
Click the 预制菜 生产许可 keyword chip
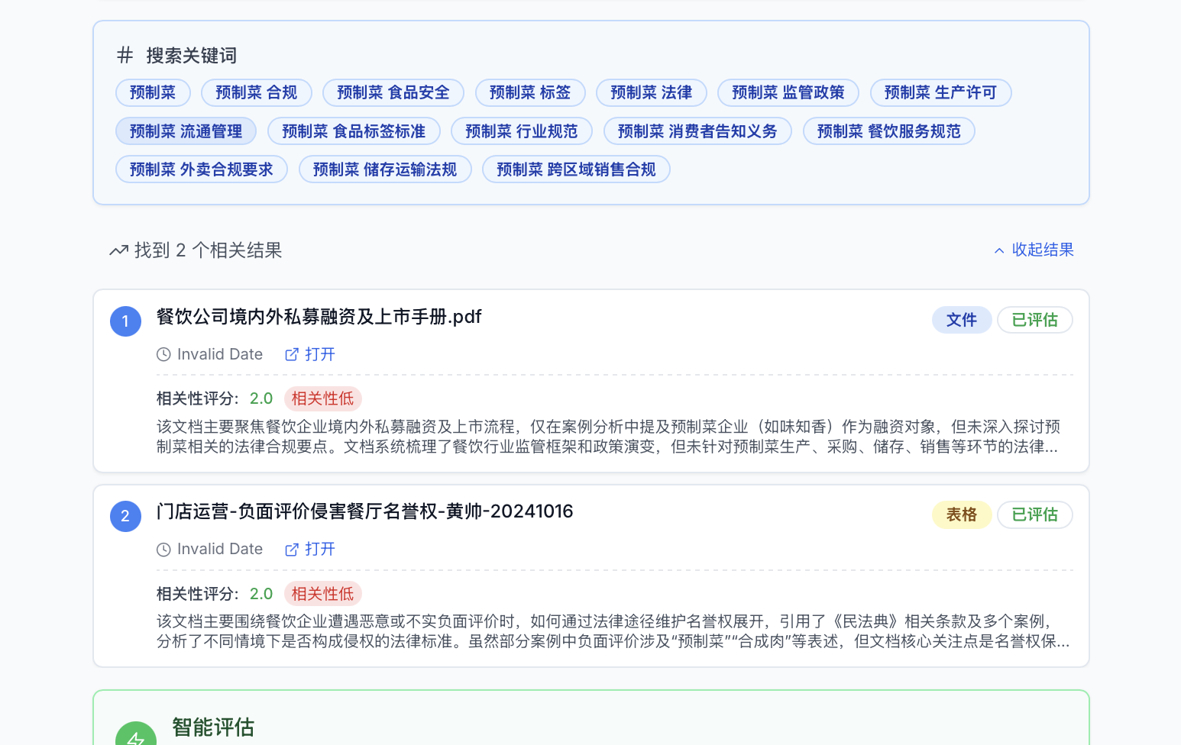pos(940,92)
